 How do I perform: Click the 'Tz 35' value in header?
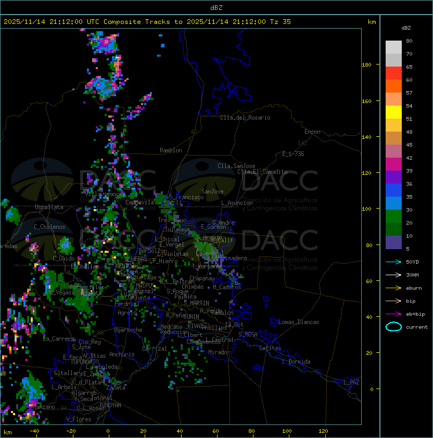click(281, 22)
